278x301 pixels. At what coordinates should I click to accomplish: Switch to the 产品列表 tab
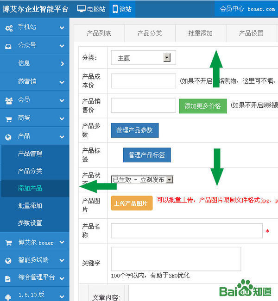(99, 33)
